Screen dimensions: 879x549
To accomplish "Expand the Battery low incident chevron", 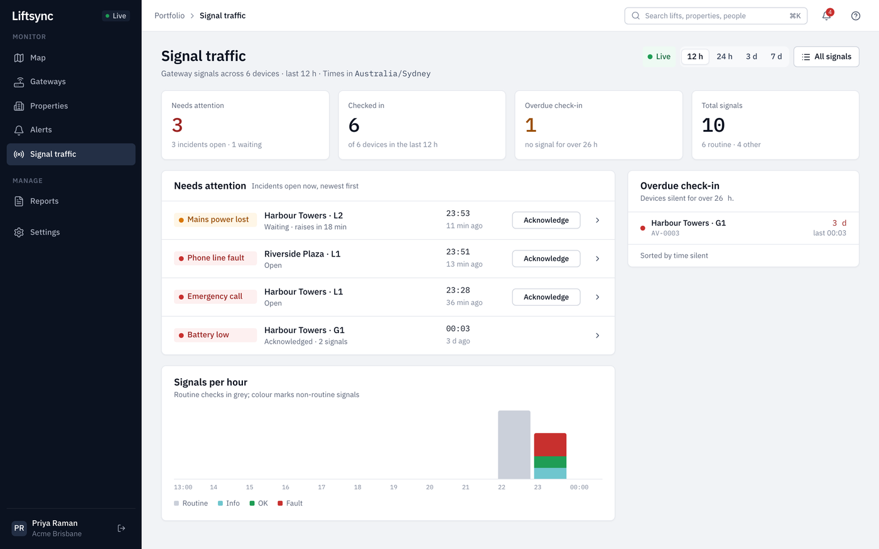I will click(597, 336).
